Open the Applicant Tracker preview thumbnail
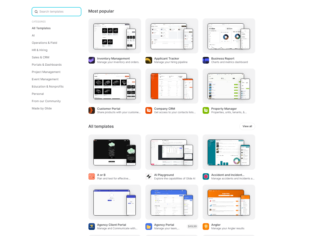This screenshot has width=320, height=236. [x=172, y=36]
